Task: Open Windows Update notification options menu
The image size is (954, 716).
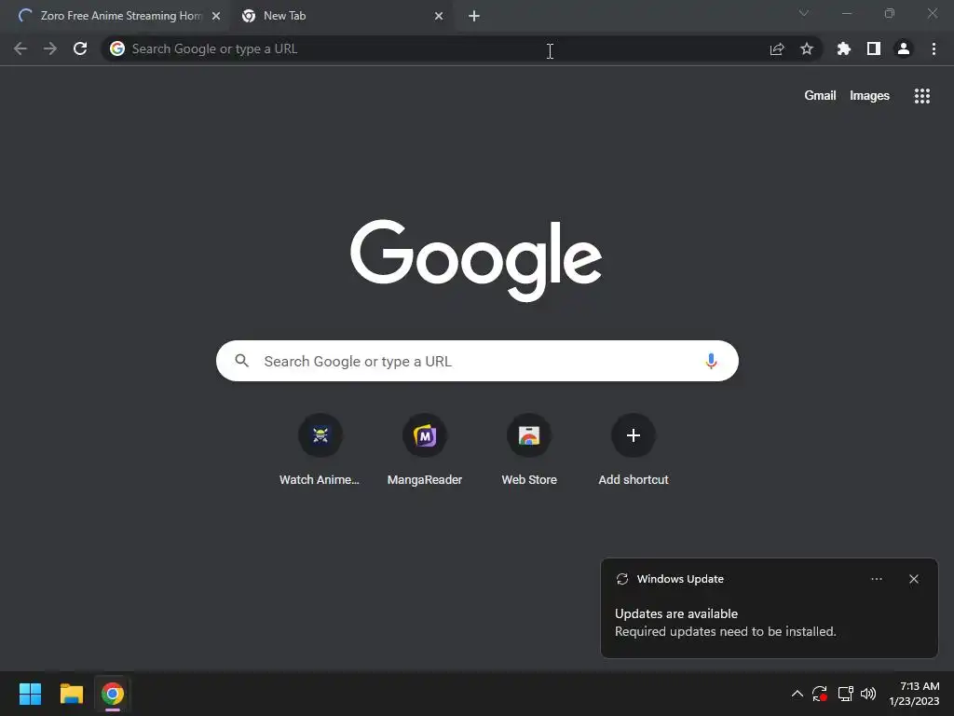Action: tap(876, 579)
